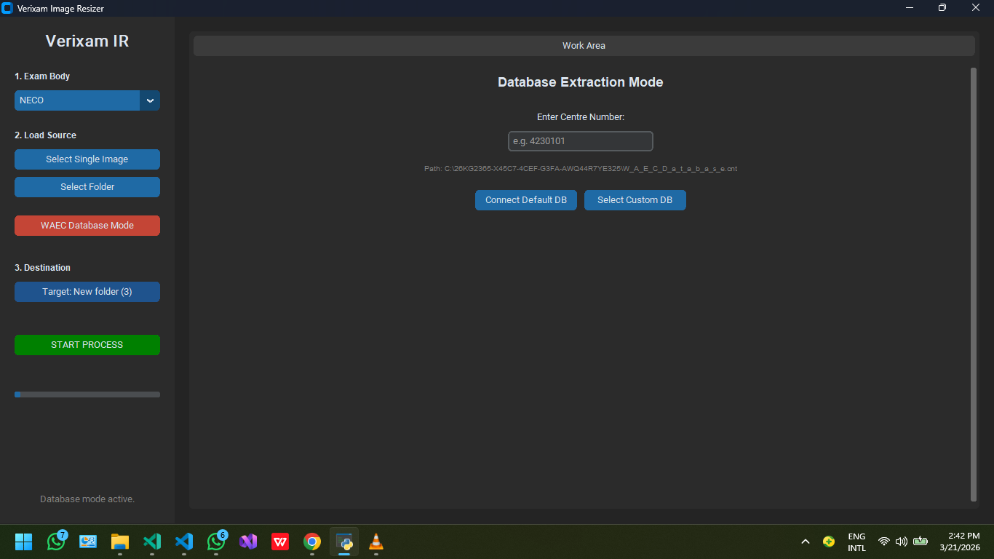This screenshot has width=994, height=559.
Task: Select the NECO exam body combo box
Action: point(87,100)
